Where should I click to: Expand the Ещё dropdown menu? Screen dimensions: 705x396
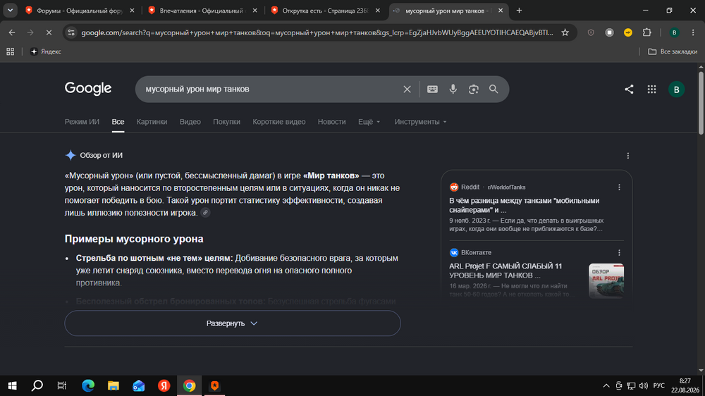[369, 122]
